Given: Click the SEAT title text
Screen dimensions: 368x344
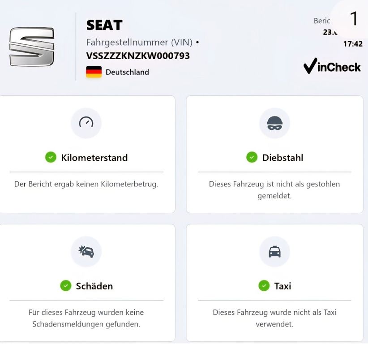Looking at the screenshot, I should point(104,25).
